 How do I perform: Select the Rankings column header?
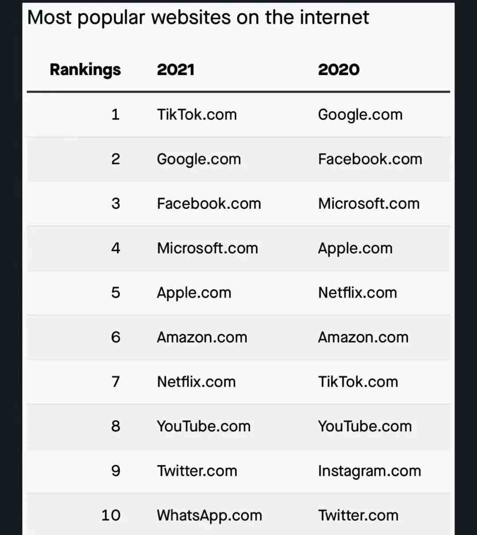[x=85, y=70]
